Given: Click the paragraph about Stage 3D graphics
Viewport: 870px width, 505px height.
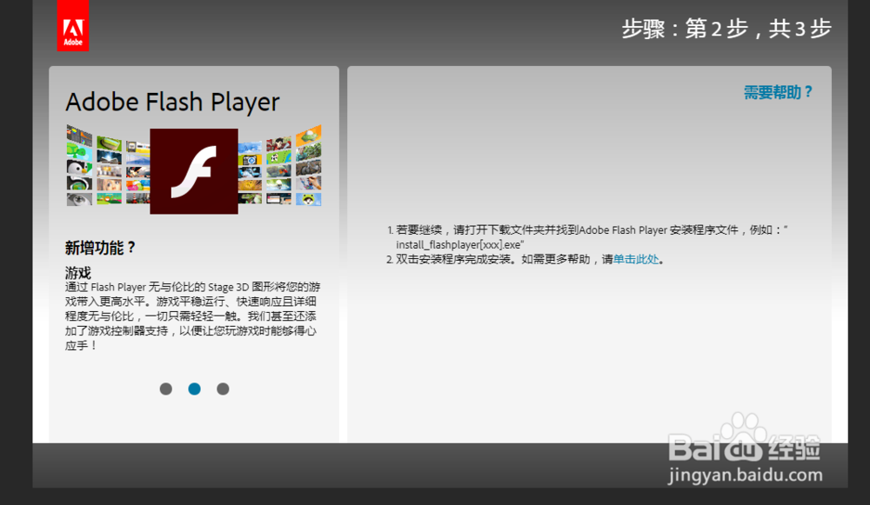Looking at the screenshot, I should point(192,316).
